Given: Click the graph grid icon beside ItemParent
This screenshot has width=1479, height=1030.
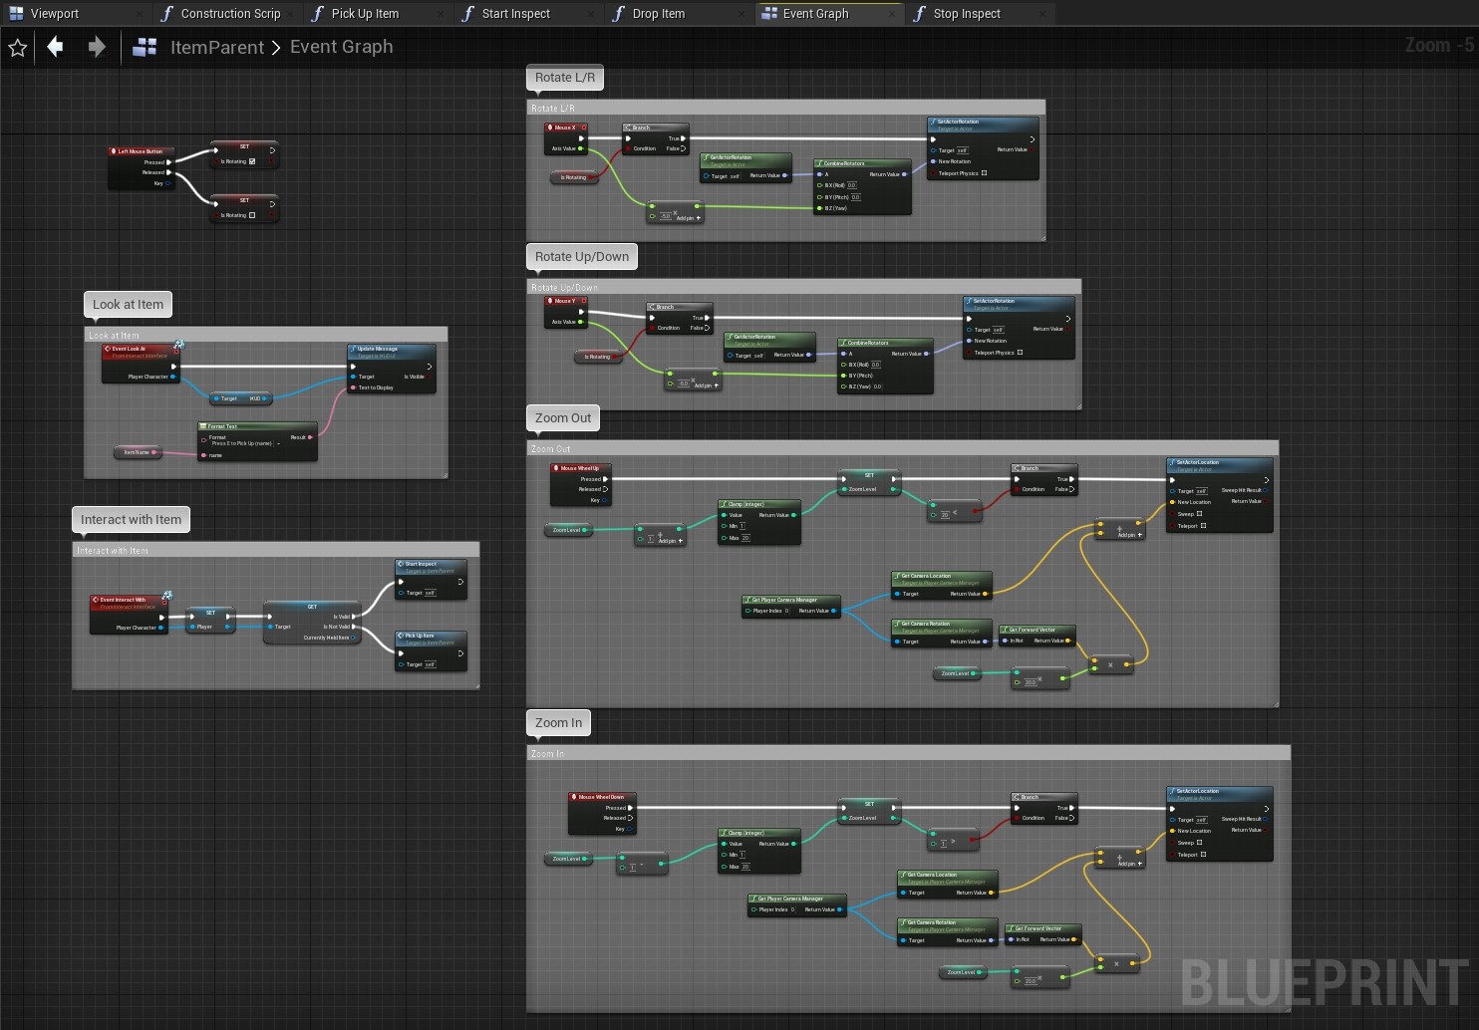Looking at the screenshot, I should pos(145,47).
